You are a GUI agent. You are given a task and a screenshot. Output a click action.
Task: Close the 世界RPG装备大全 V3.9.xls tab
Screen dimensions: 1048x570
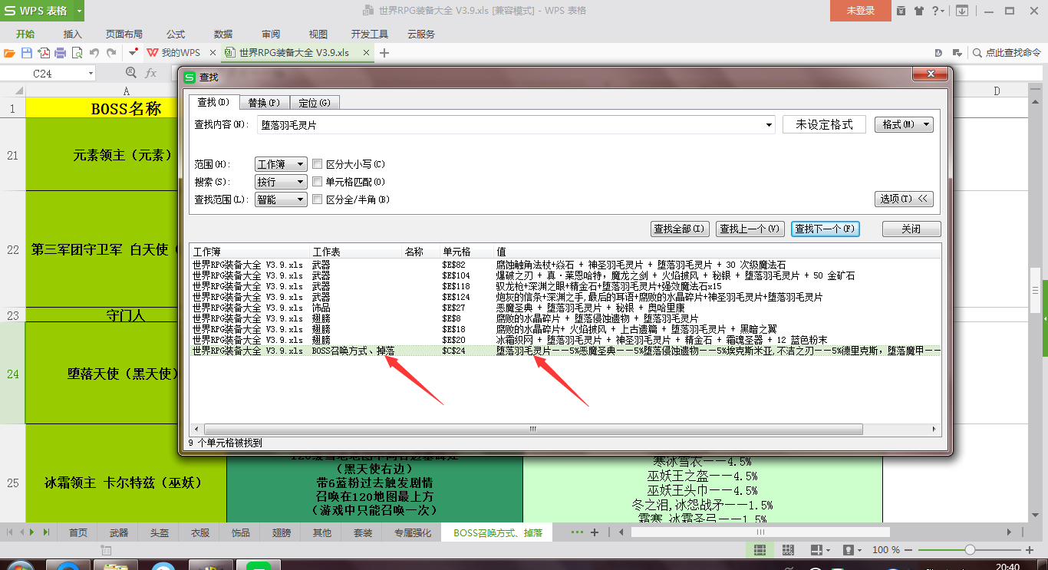(x=366, y=53)
